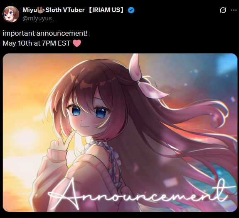Screen dimensions: 239x218
Task: Open the attached announcement artwork image
Action: [120, 132]
